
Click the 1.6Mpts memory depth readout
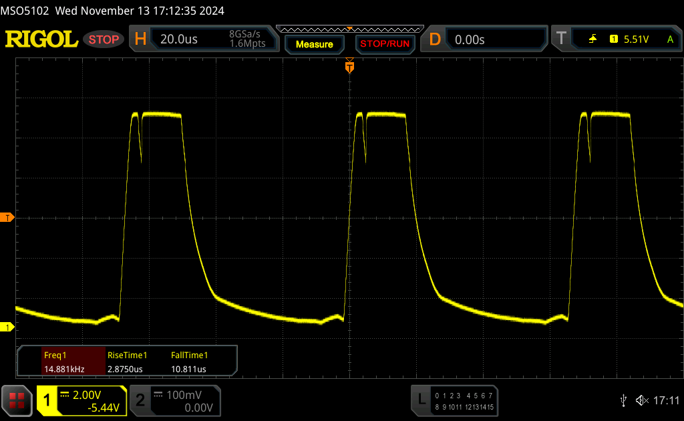point(248,43)
